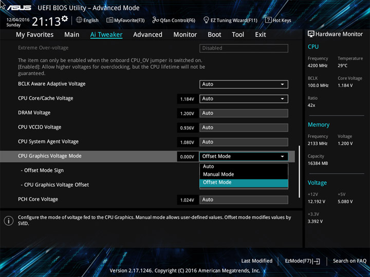Click the EzMode exit arrow icon
This screenshot has height=277, width=370.
(x=317, y=261)
